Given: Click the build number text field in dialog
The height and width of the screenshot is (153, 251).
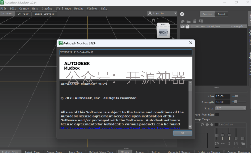Looking at the screenshot, I should 126,52.
